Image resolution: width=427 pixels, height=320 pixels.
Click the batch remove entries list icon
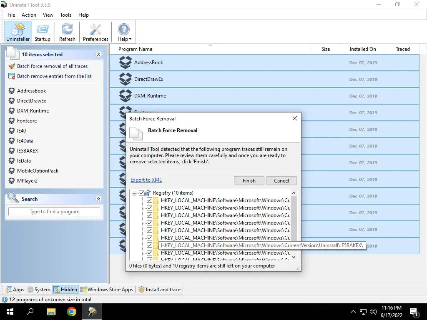pos(12,76)
